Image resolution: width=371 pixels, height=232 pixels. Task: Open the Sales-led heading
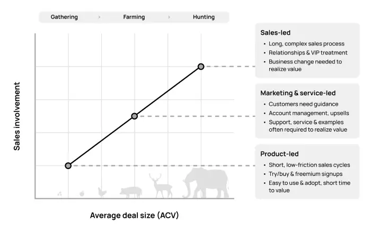[275, 32]
